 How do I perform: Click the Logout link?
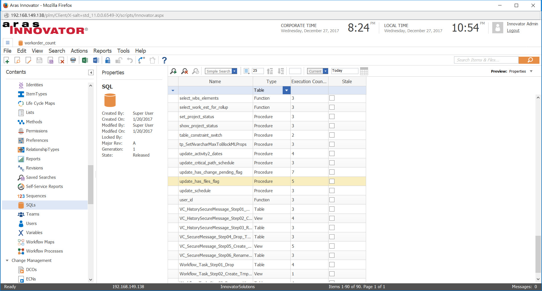pyautogui.click(x=513, y=30)
